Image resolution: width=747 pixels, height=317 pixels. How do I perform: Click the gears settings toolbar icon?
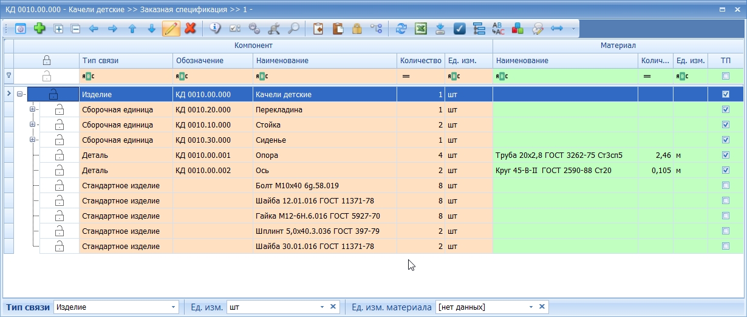coord(254,29)
